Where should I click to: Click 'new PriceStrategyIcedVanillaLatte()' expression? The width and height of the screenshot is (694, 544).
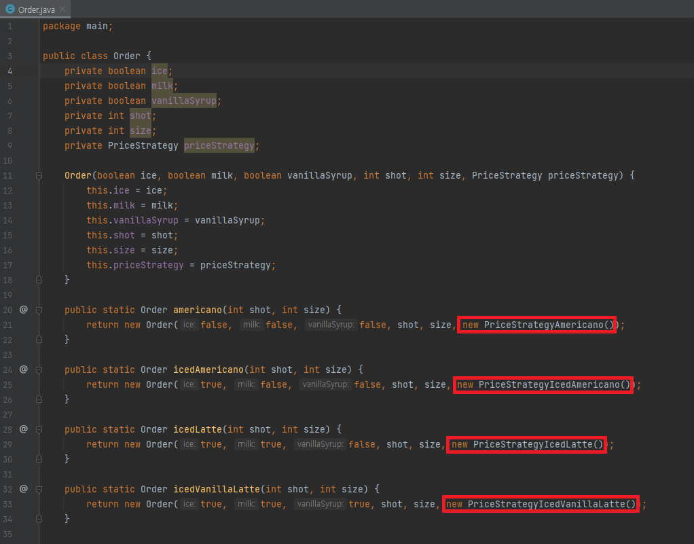coord(541,504)
